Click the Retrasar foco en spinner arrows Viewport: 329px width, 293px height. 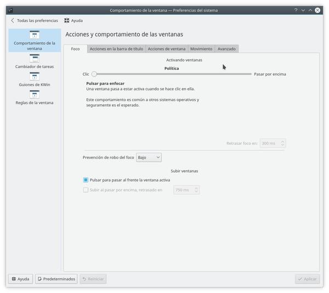tap(282, 143)
